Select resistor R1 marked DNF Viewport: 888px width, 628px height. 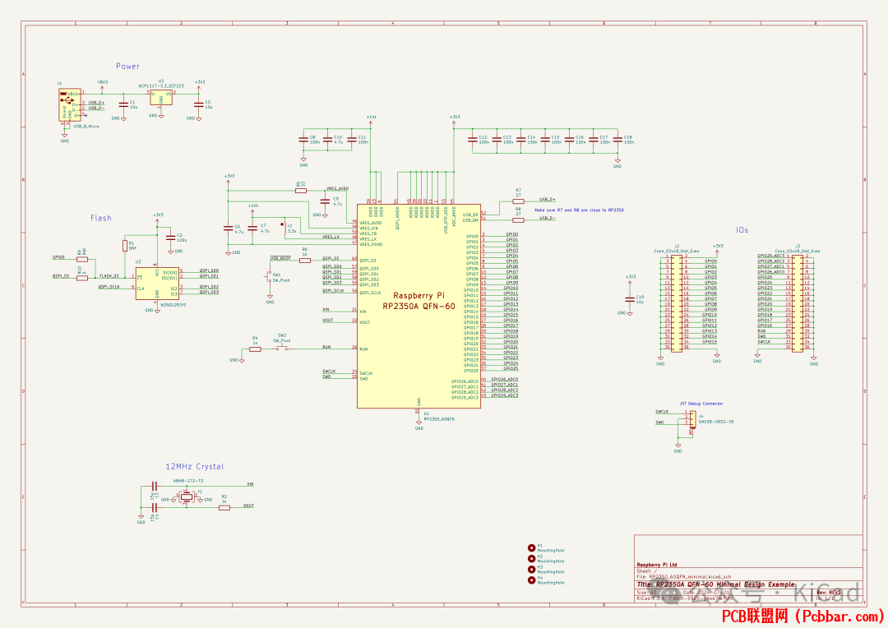(x=125, y=245)
